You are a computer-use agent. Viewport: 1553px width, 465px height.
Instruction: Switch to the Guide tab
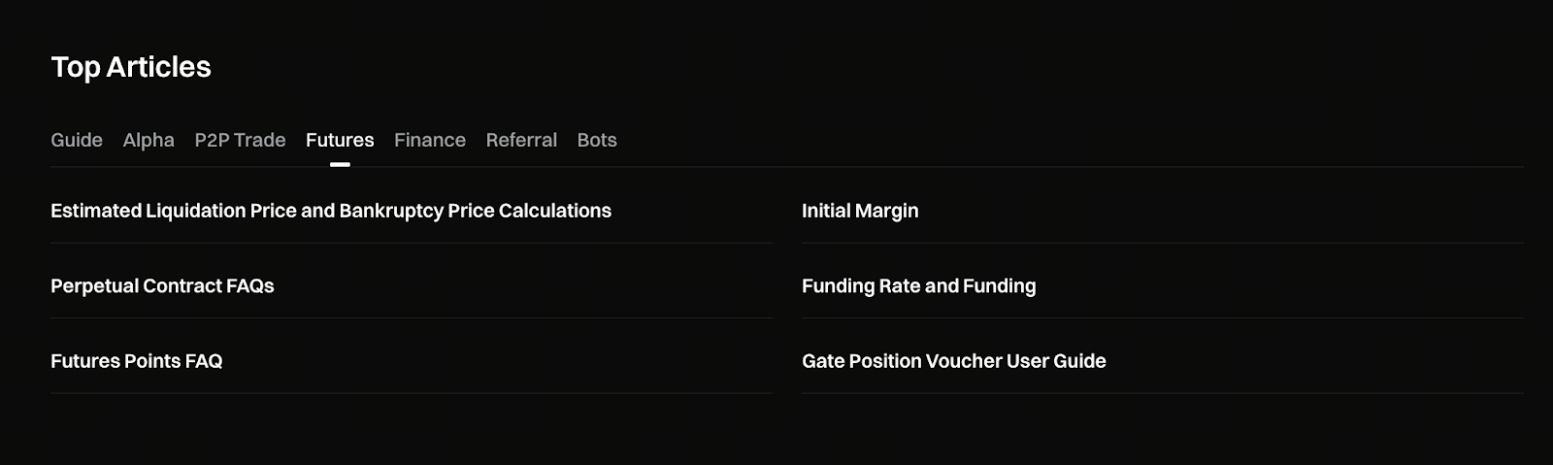point(77,140)
